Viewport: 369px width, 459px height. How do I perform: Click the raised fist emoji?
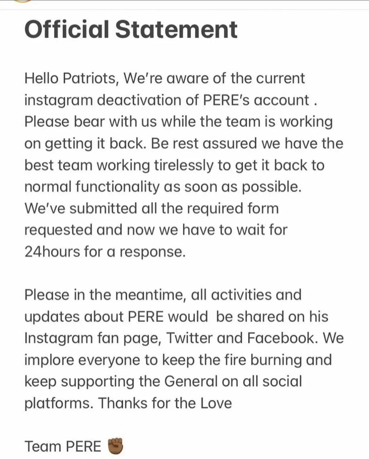(115, 446)
